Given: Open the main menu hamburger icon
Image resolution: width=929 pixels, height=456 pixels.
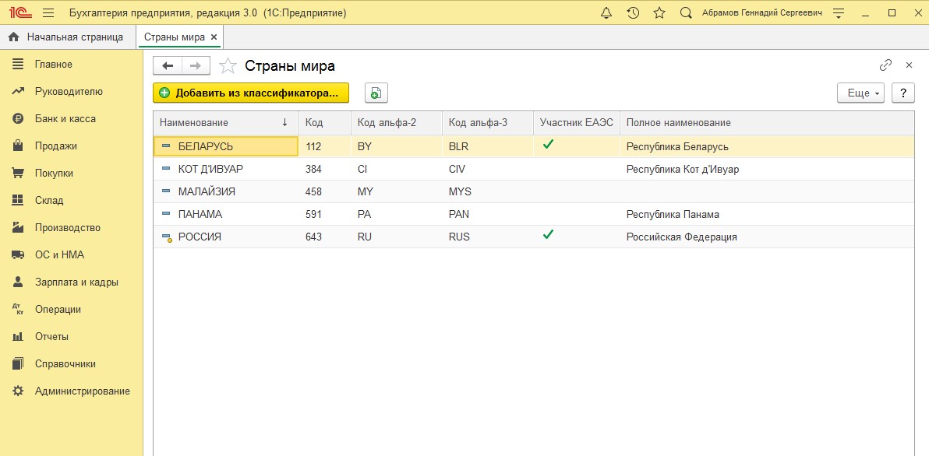Looking at the screenshot, I should [48, 13].
